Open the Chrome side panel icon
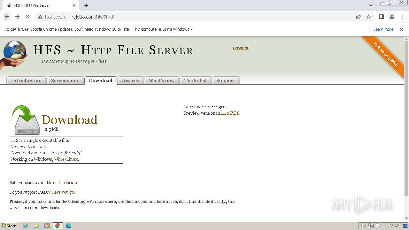 click(x=381, y=17)
